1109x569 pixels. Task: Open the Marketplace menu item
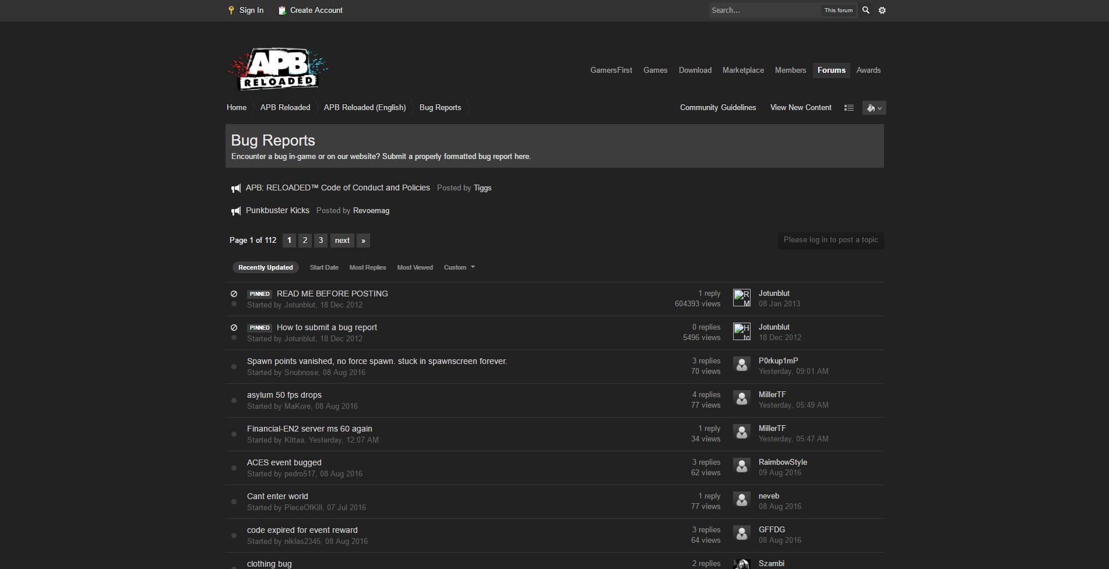[743, 70]
